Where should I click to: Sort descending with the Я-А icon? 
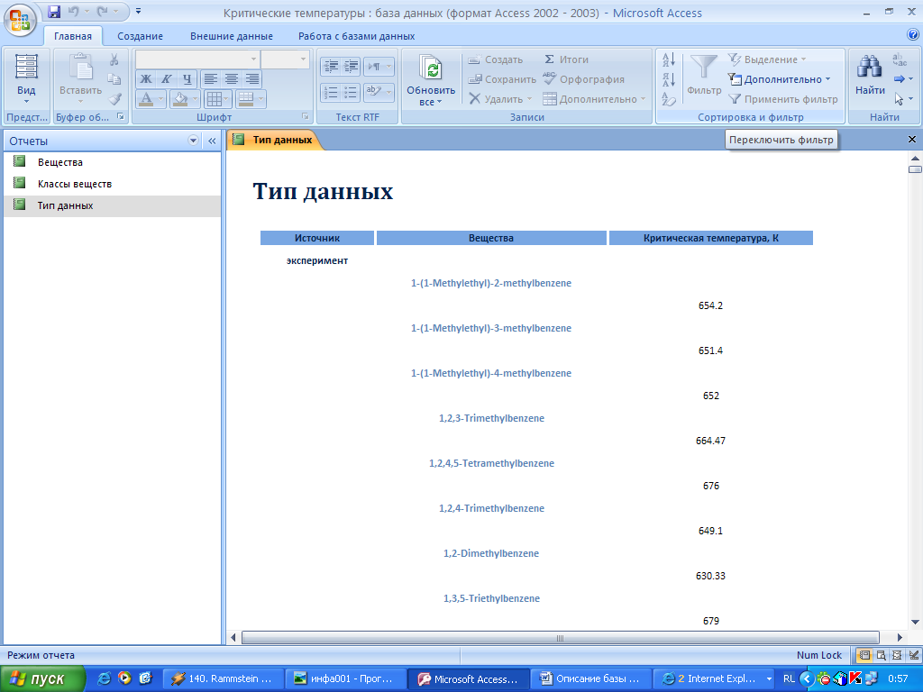click(669, 79)
